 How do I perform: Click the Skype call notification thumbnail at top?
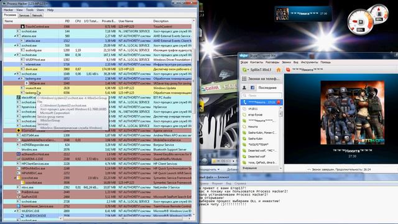282,14
